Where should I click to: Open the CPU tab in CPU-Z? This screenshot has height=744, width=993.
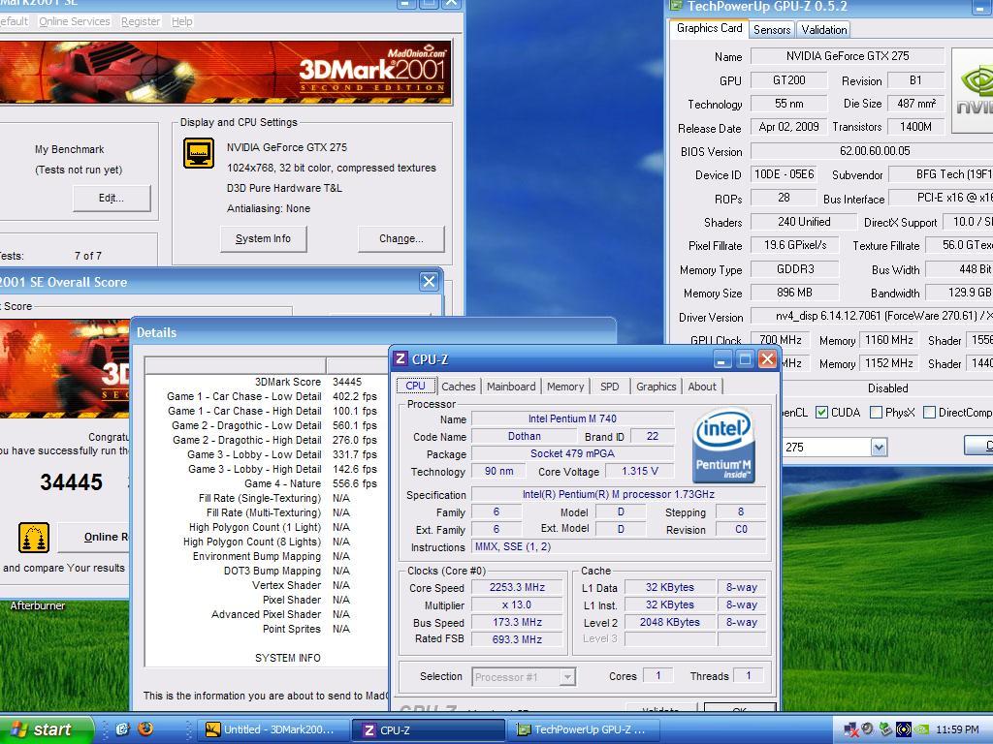[415, 386]
